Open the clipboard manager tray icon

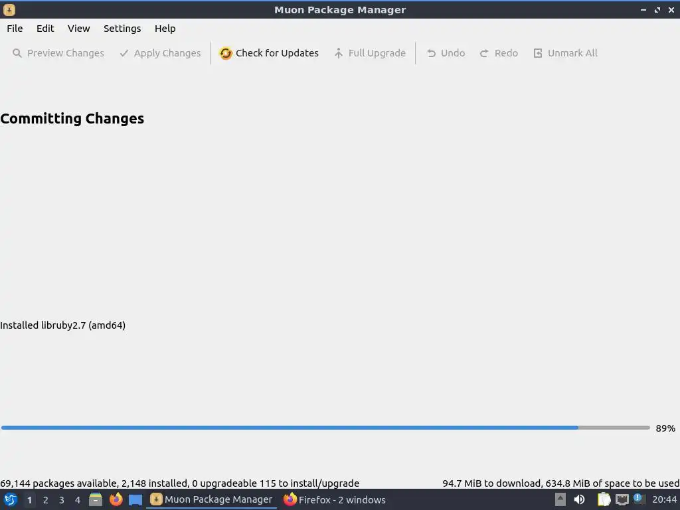coord(604,499)
